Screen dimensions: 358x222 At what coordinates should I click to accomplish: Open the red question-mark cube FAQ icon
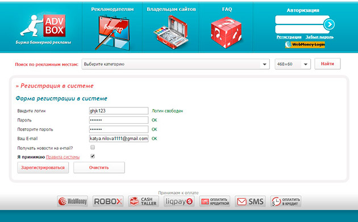pyautogui.click(x=227, y=32)
